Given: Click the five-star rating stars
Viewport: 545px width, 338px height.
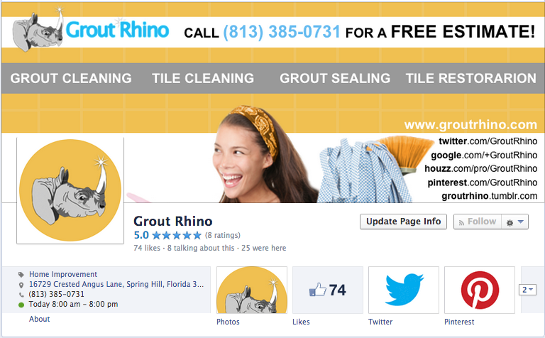Looking at the screenshot, I should [x=177, y=236].
